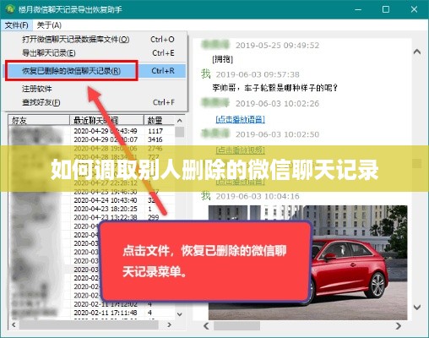Click the chat pane horizontal scrollbar thumb
The image size is (429, 338).
(236, 326)
